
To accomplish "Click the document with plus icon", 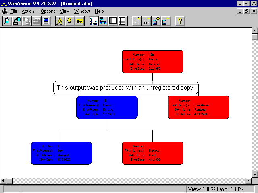I will coord(156,21).
